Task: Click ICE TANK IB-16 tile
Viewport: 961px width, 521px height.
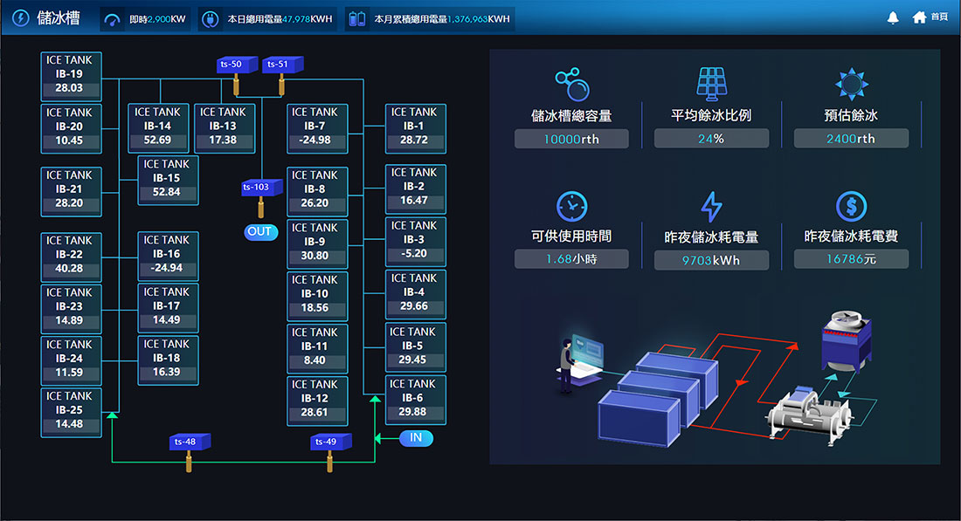Action: pos(168,255)
